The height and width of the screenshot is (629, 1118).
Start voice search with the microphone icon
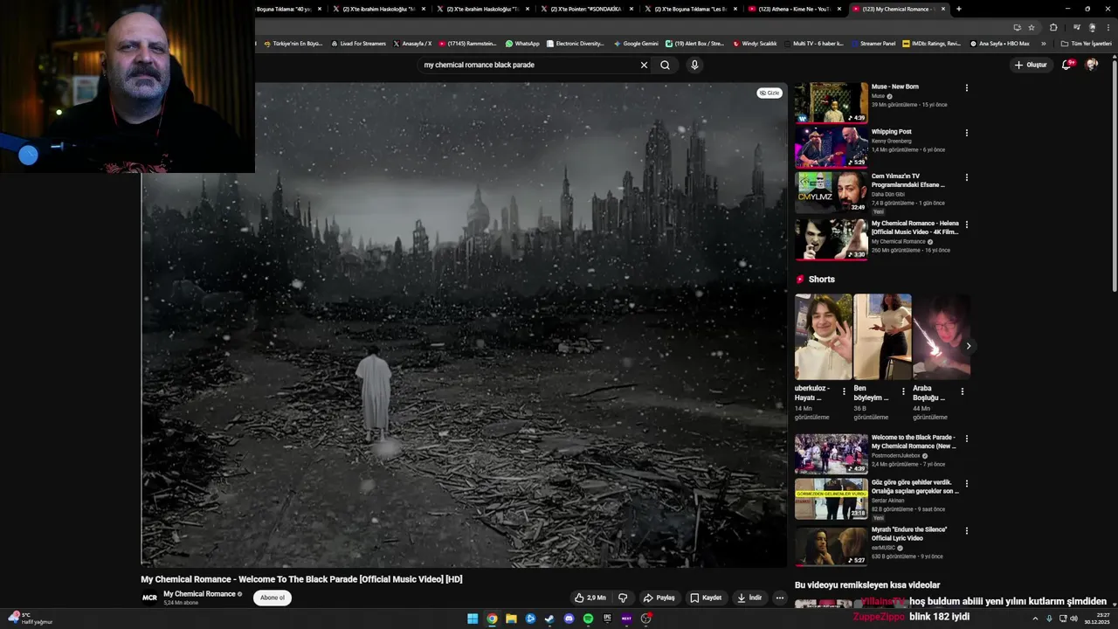(694, 65)
